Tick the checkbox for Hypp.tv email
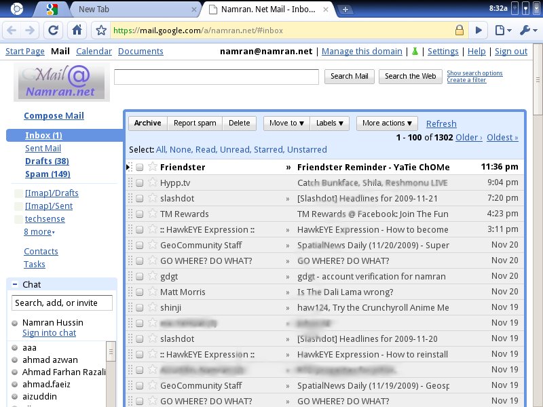The width and height of the screenshot is (543, 407). point(139,182)
